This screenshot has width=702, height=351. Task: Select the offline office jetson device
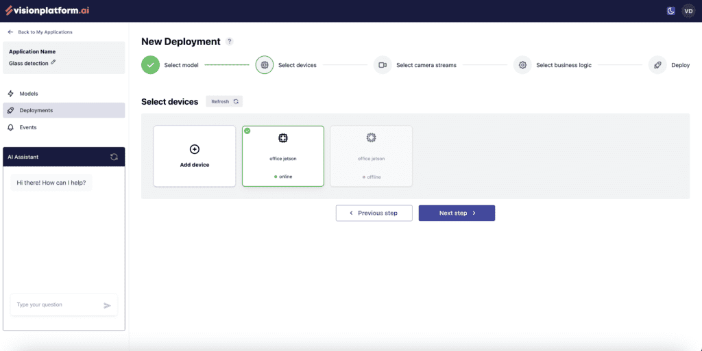click(x=371, y=156)
